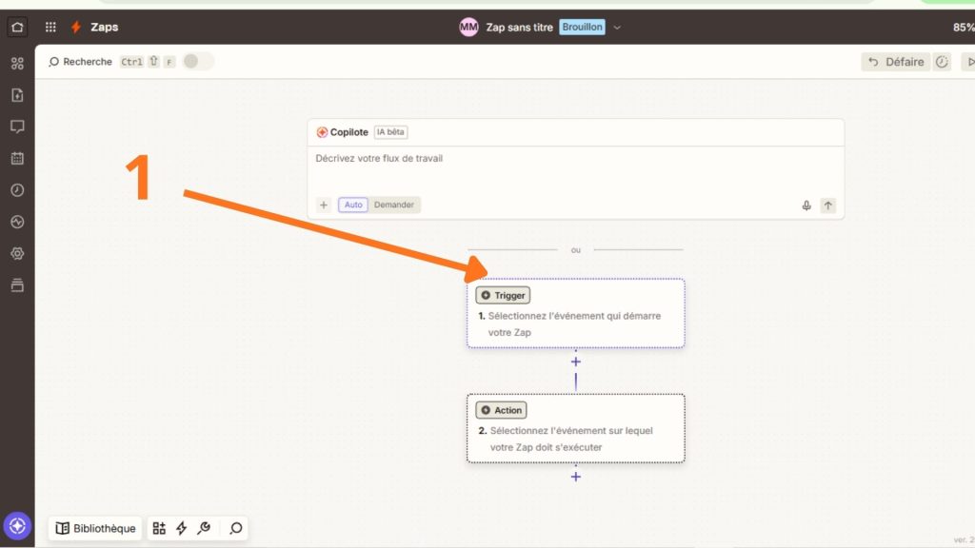Click the microphone icon in Copilote box
975x548 pixels.
click(x=806, y=205)
